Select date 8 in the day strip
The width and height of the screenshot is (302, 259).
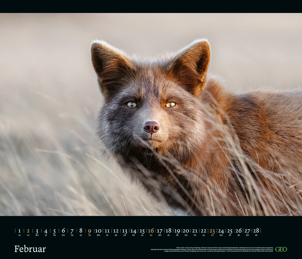pyautogui.click(x=81, y=231)
